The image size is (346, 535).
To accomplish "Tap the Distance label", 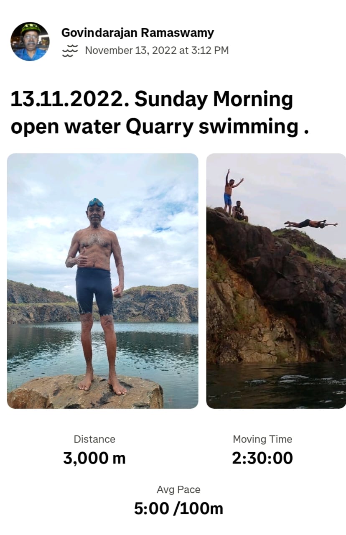I will (x=94, y=439).
